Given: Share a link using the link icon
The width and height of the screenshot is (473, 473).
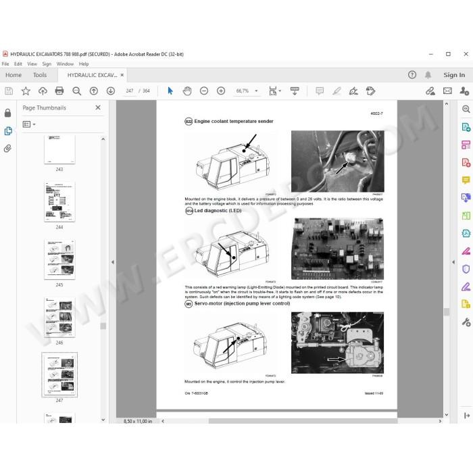Looking at the screenshot, I should click(x=430, y=91).
